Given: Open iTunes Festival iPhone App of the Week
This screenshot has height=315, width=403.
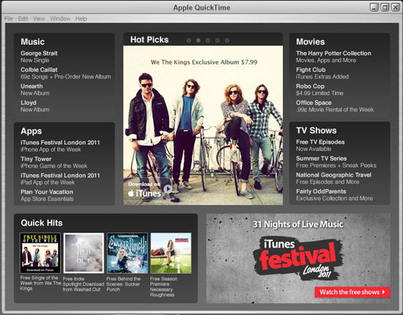Looking at the screenshot, I should point(60,146).
